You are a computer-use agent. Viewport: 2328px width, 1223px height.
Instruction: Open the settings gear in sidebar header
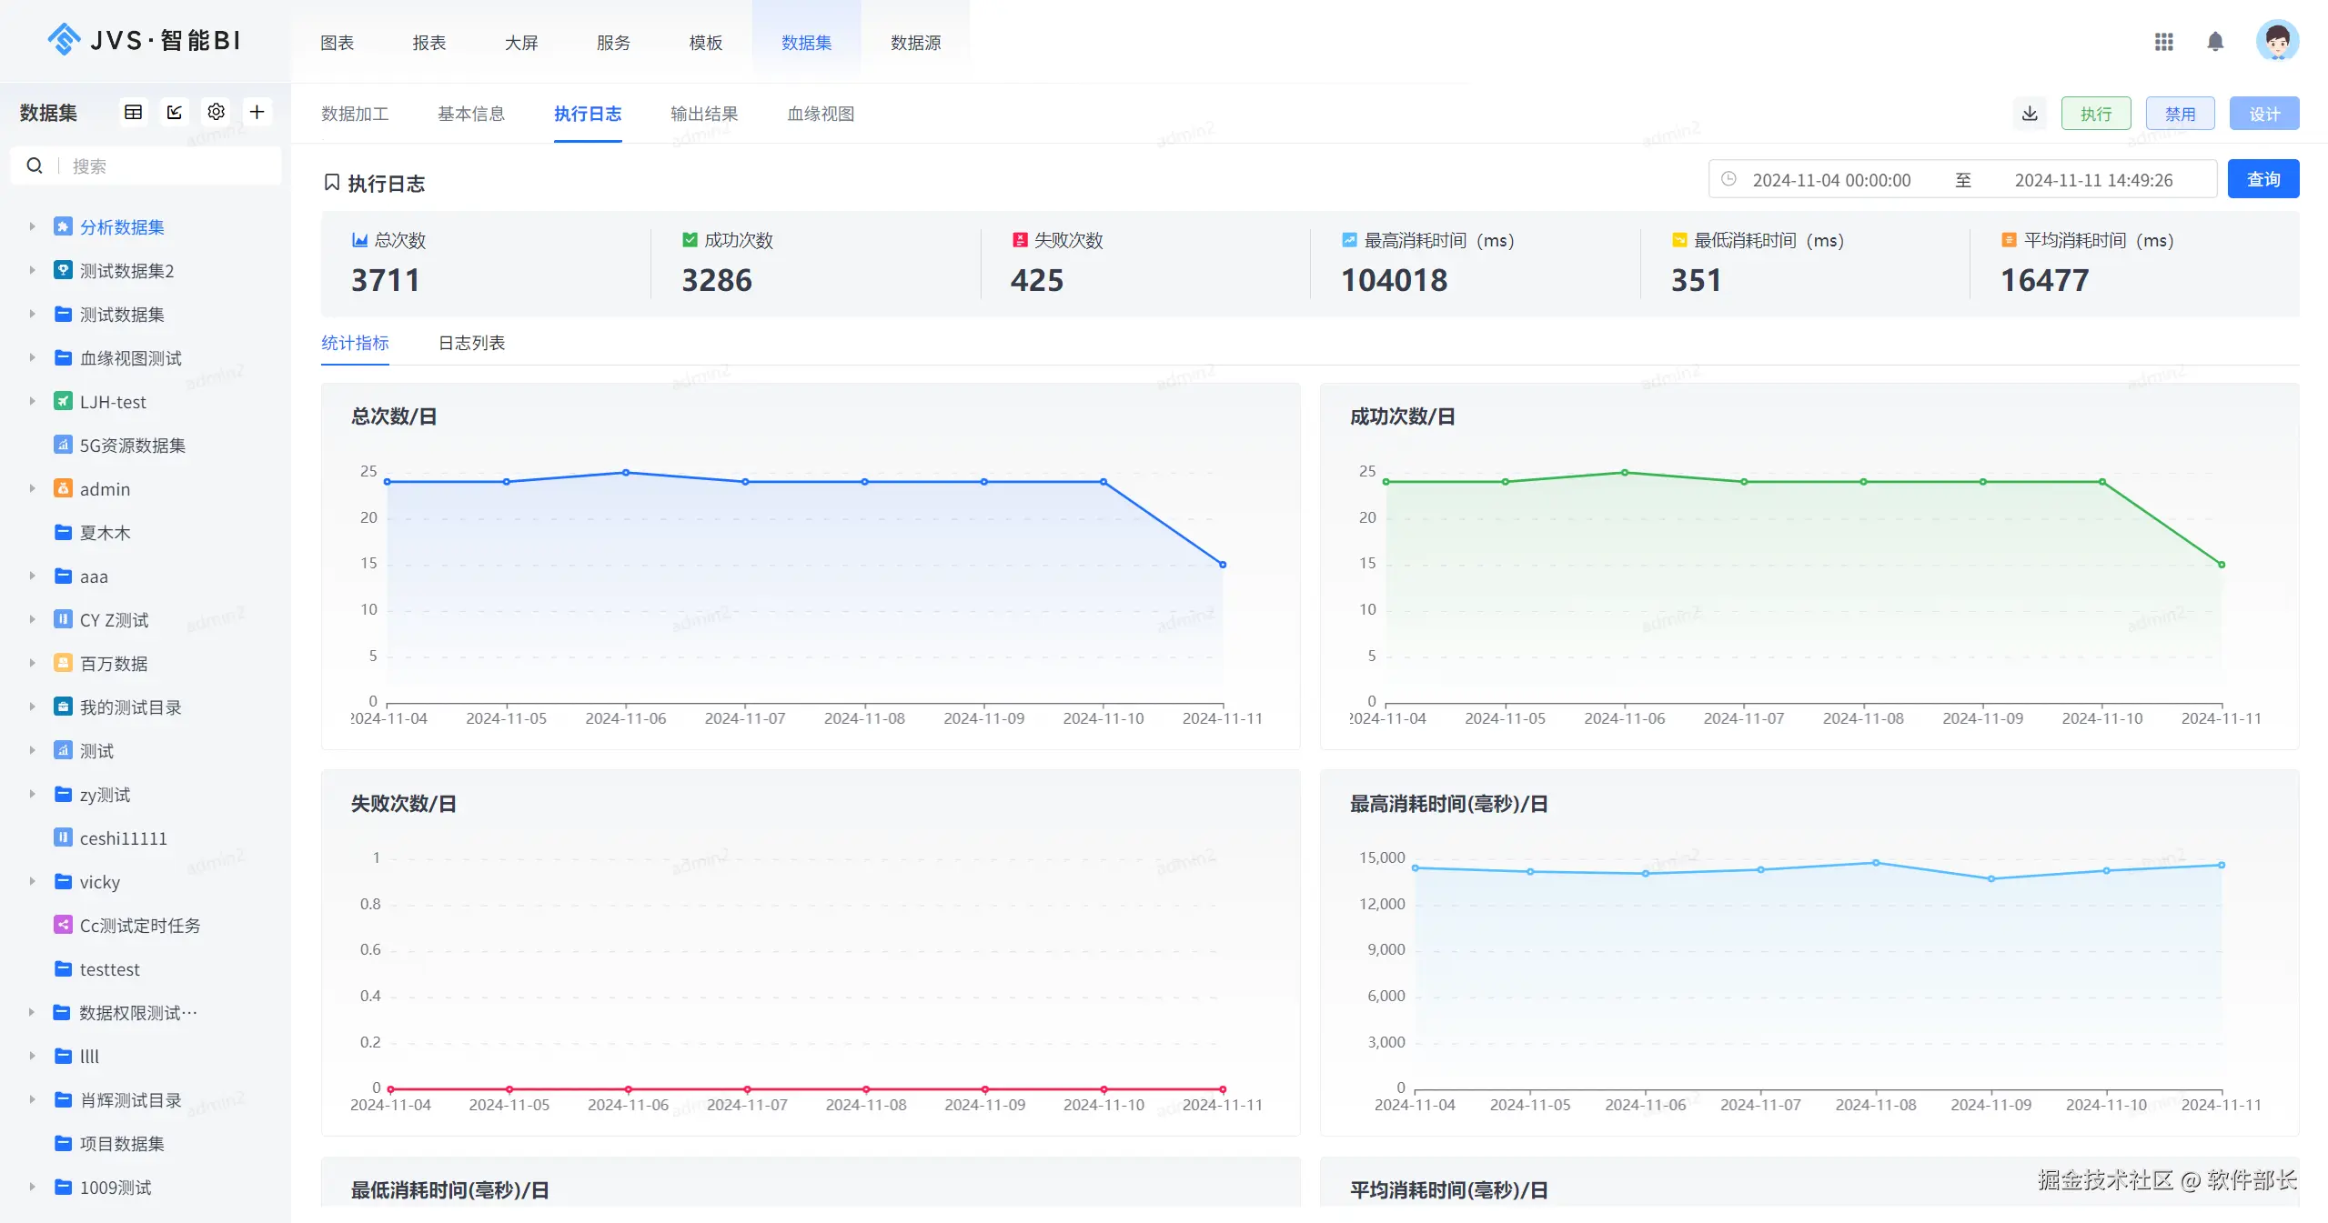click(216, 112)
